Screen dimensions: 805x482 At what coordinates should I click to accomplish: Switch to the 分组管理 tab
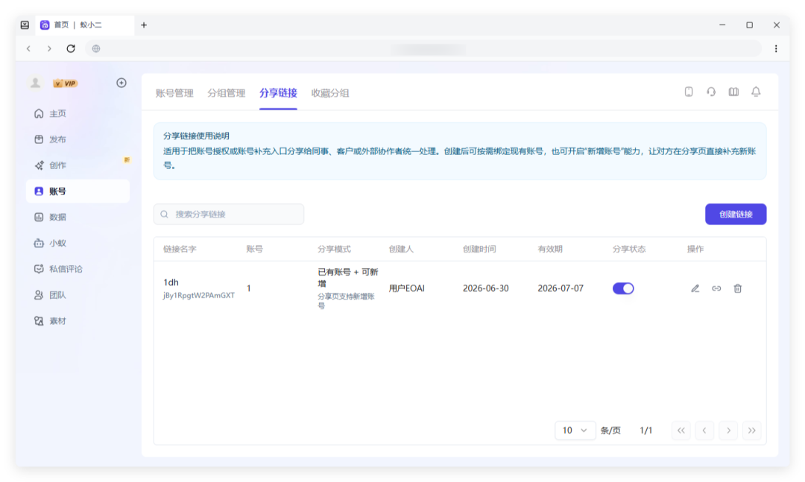(227, 93)
